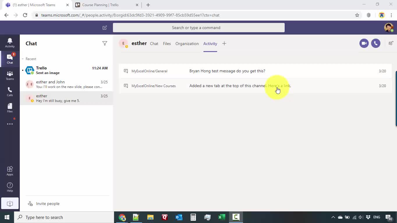The height and width of the screenshot is (223, 397).
Task: Switch to the Files tab
Action: pos(167,44)
